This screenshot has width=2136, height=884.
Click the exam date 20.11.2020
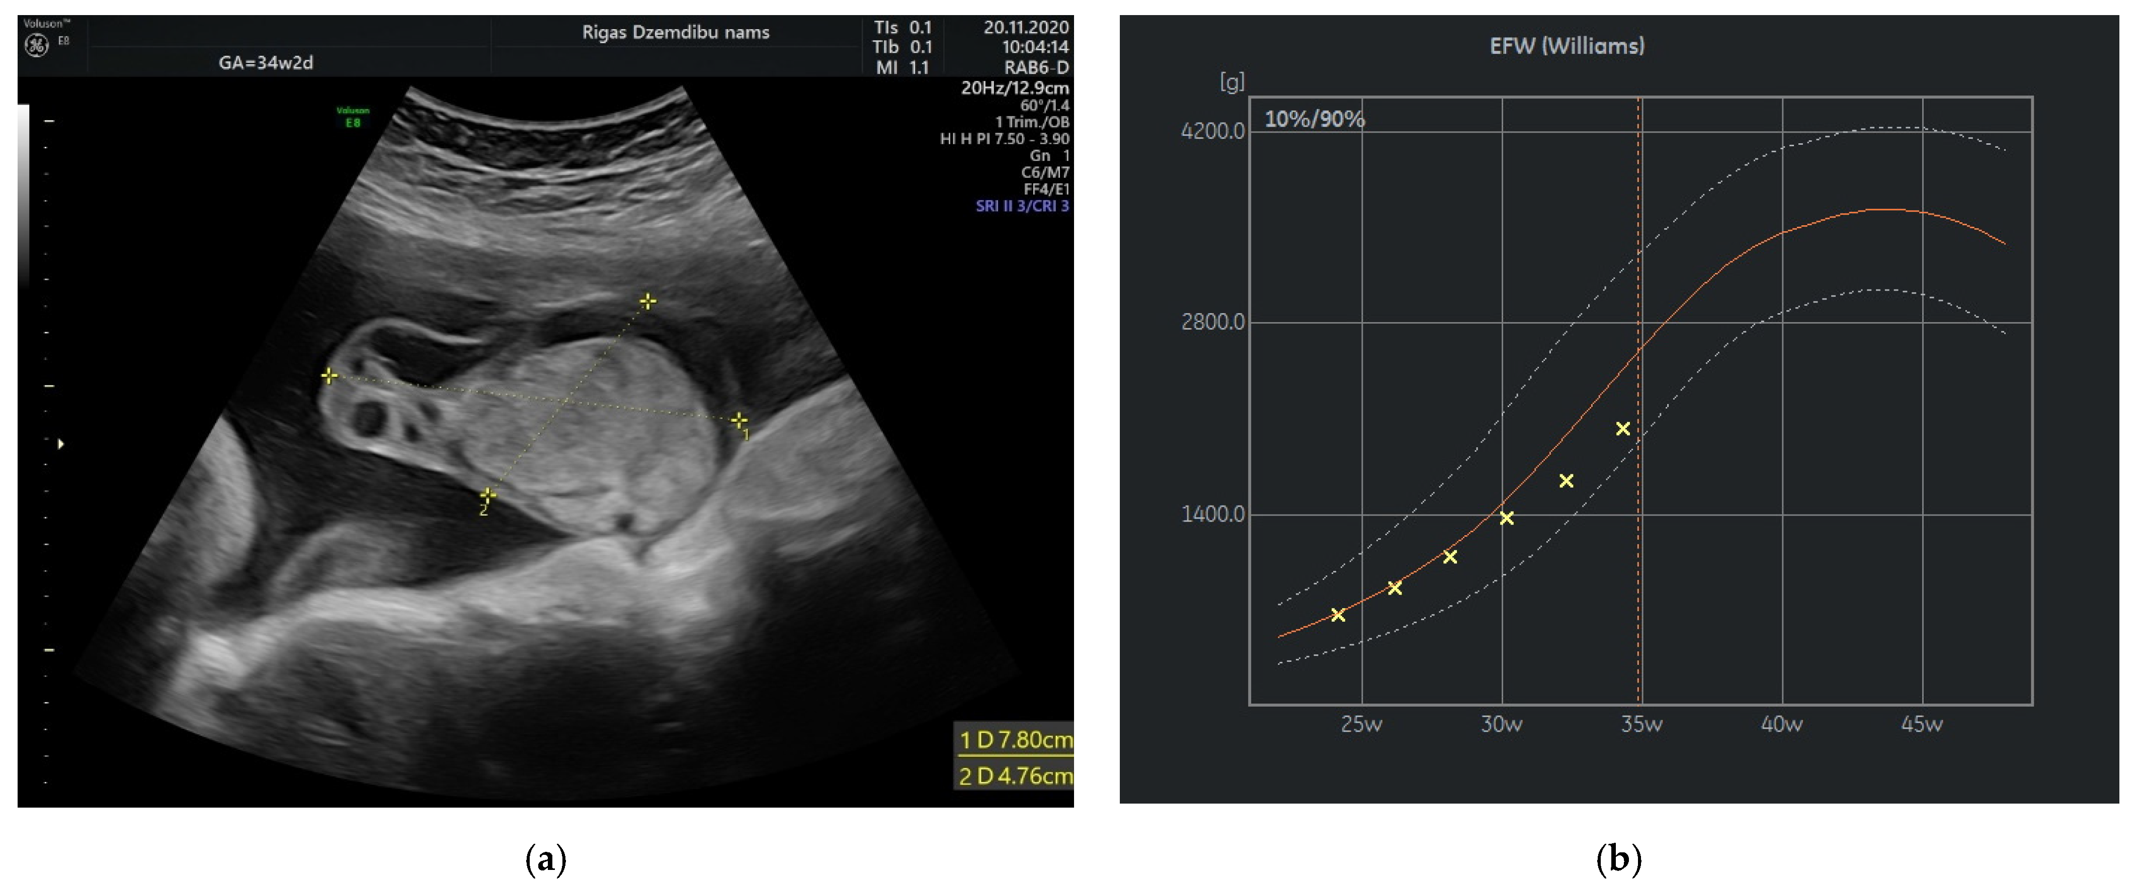point(1027,27)
